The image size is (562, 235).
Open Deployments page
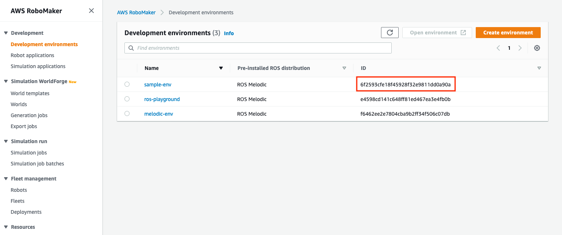click(26, 212)
